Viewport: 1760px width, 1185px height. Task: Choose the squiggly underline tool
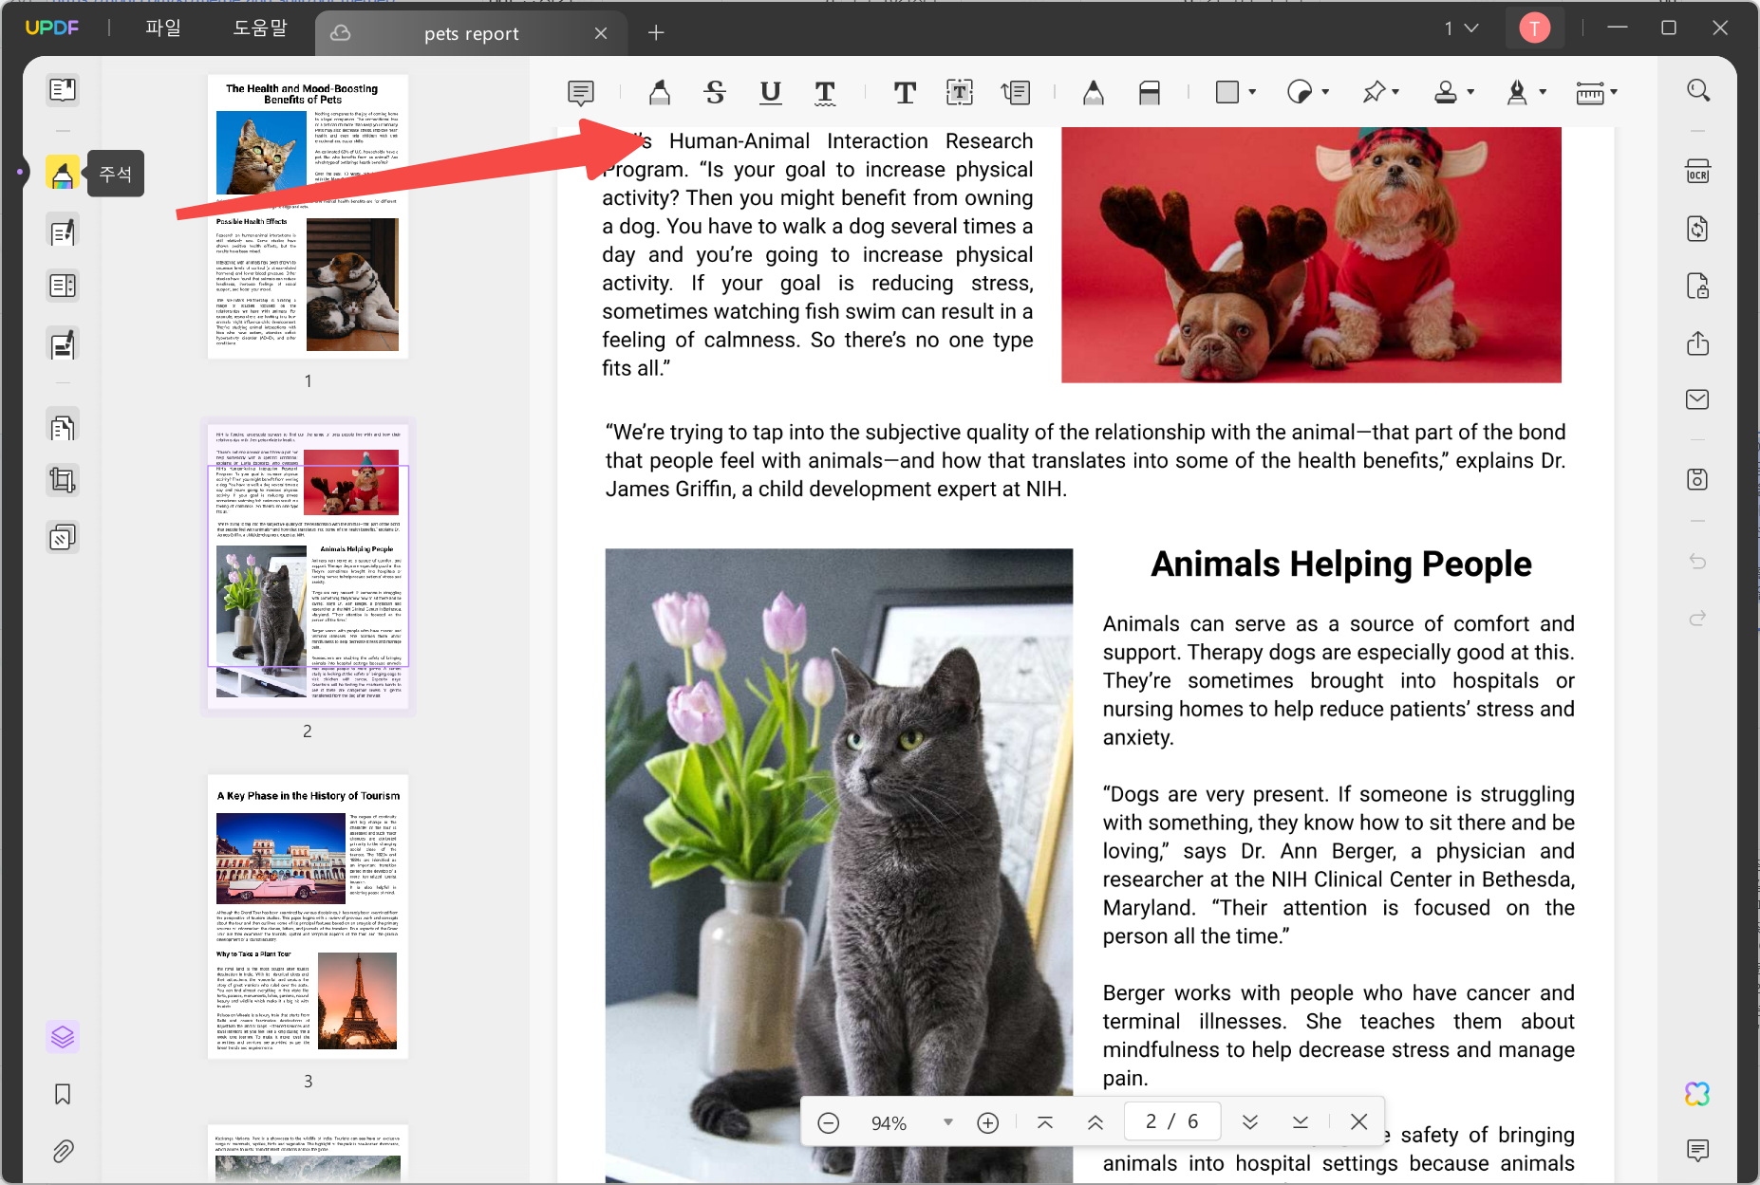(825, 92)
